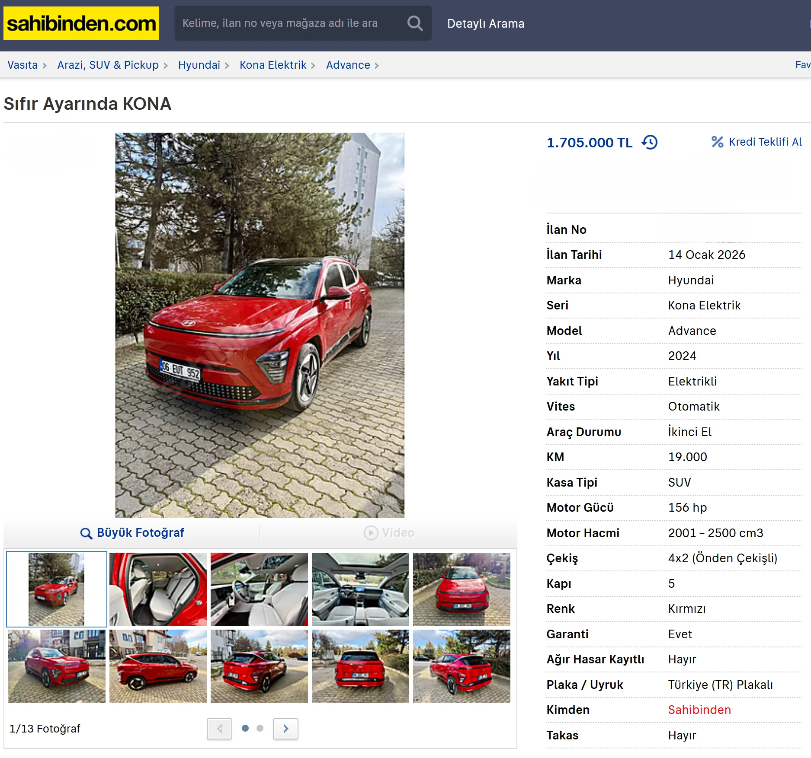Viewport: 811px width, 758px height.
Task: Select the second gallery page dot
Action: click(260, 728)
